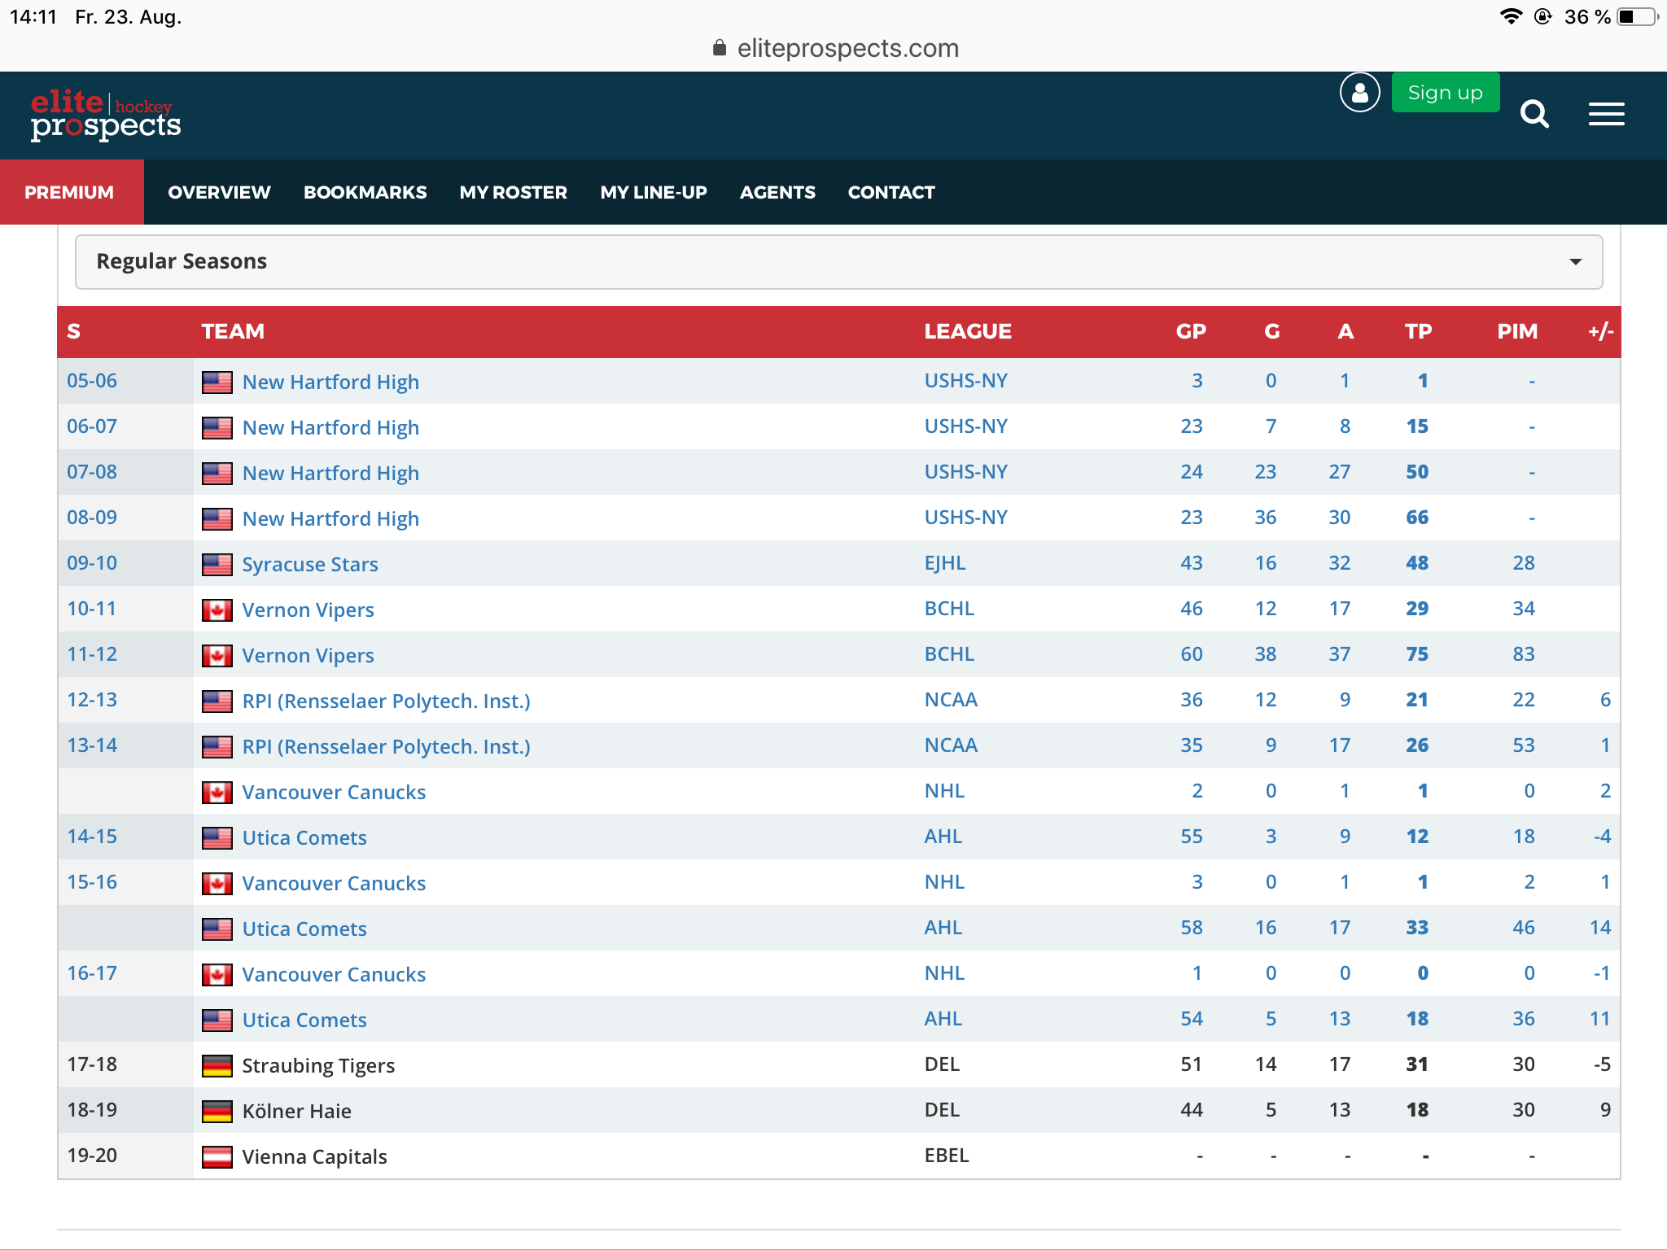Open the hamburger menu icon
This screenshot has width=1667, height=1250.
(1606, 114)
